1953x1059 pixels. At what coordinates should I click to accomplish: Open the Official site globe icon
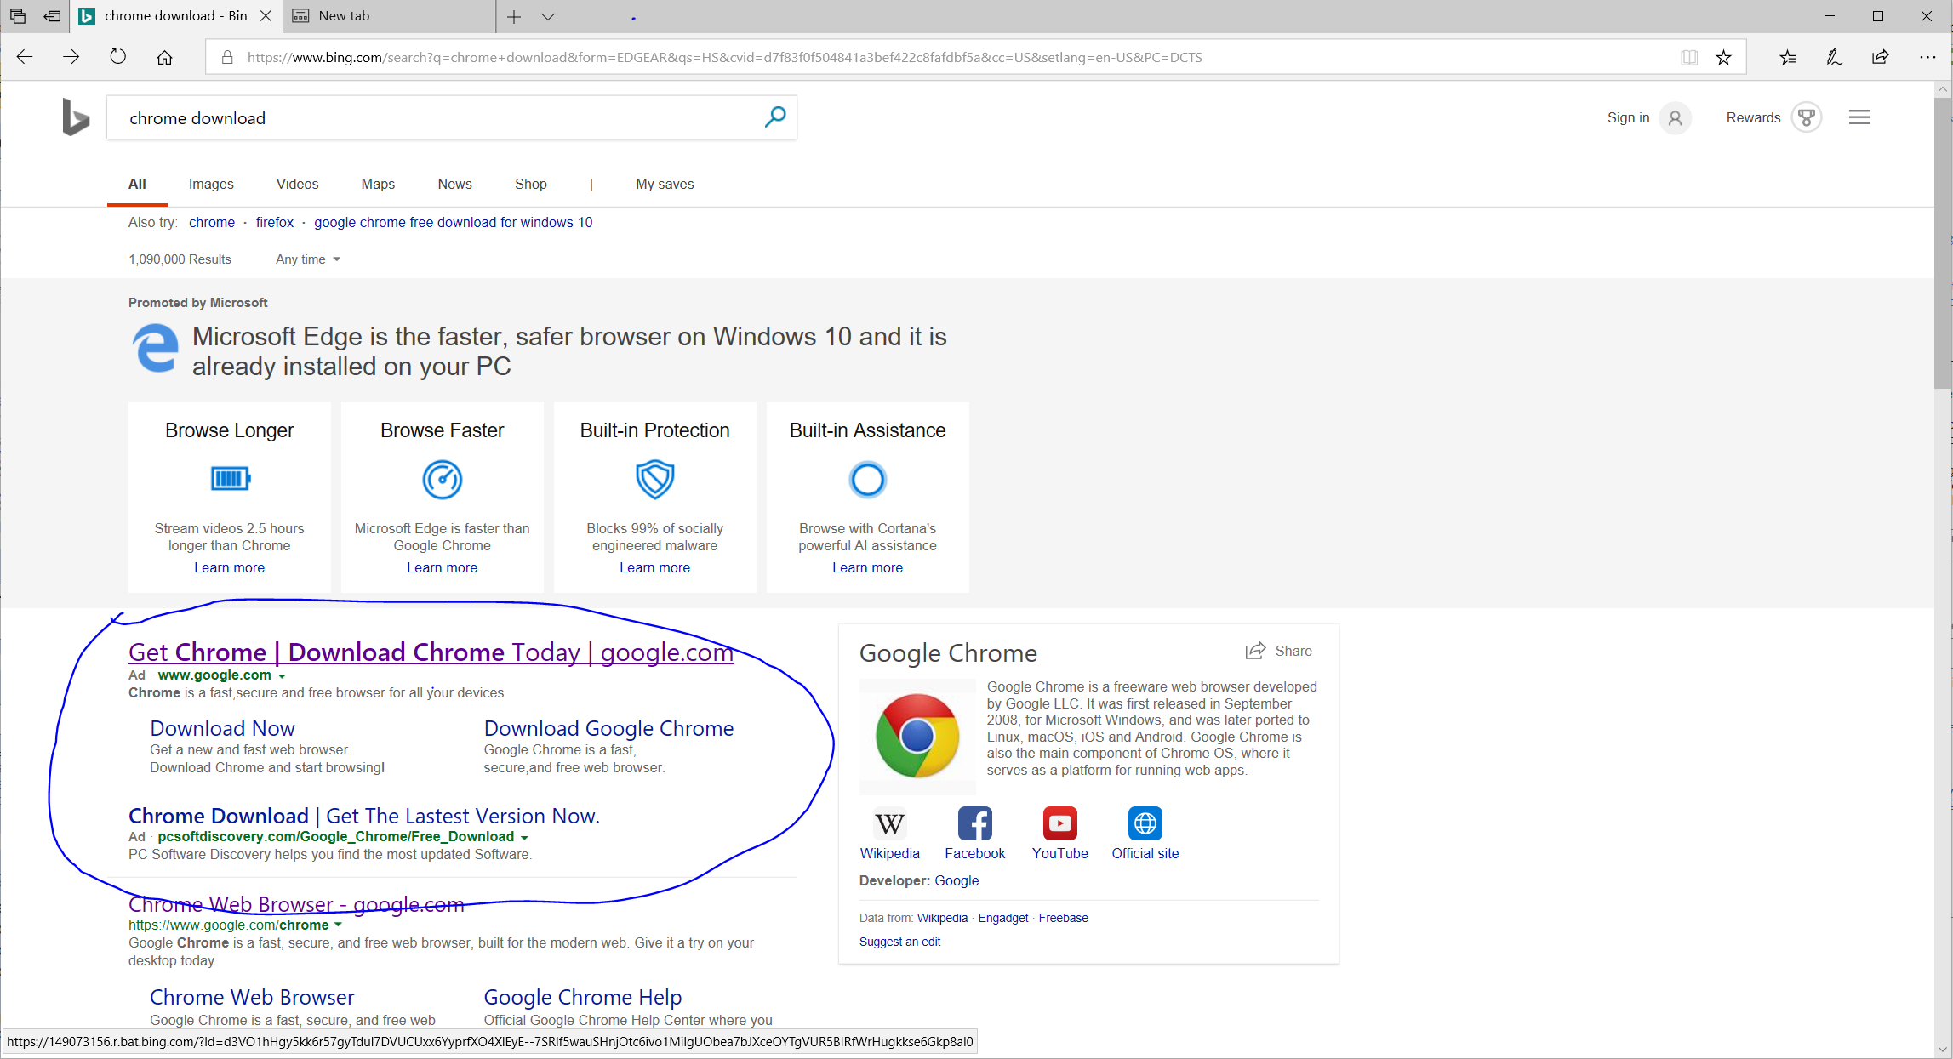pos(1145,823)
